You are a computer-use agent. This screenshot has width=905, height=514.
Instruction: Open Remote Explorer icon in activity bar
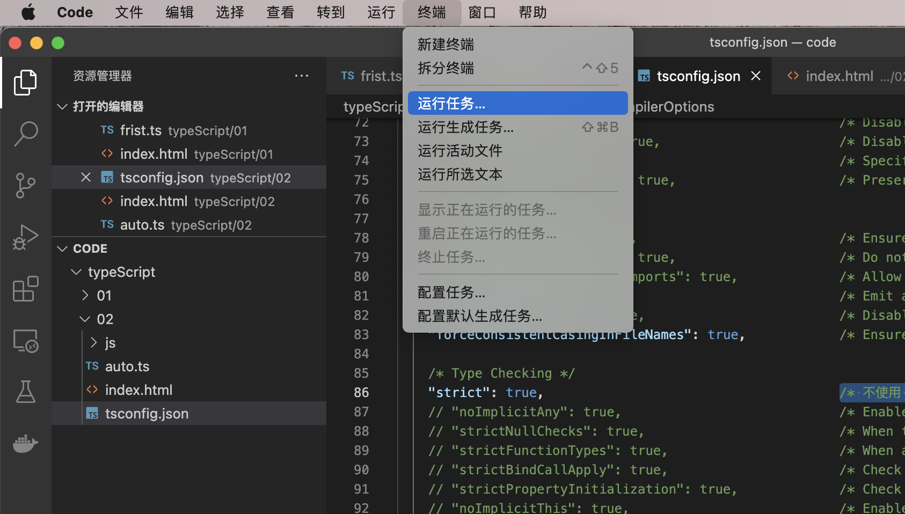click(x=25, y=341)
